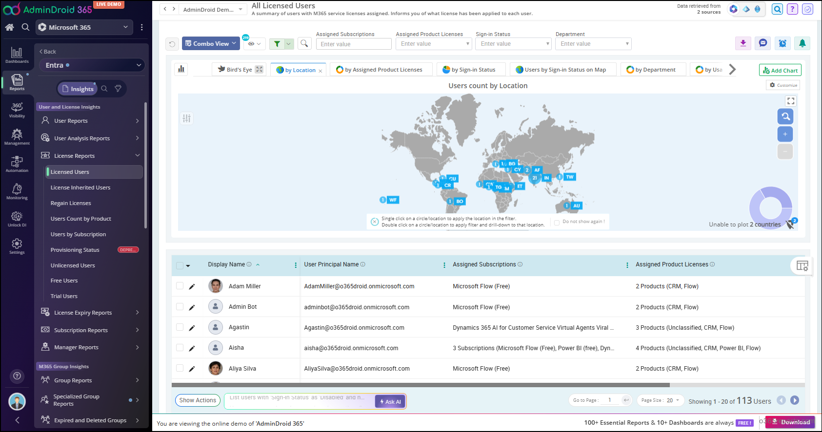Click the home icon near the logo
Screen dimensions: 822x432
tap(9, 27)
